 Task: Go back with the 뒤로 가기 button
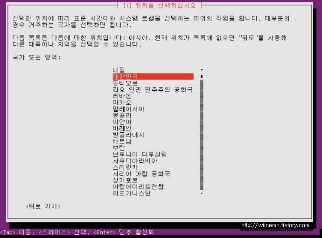43,206
